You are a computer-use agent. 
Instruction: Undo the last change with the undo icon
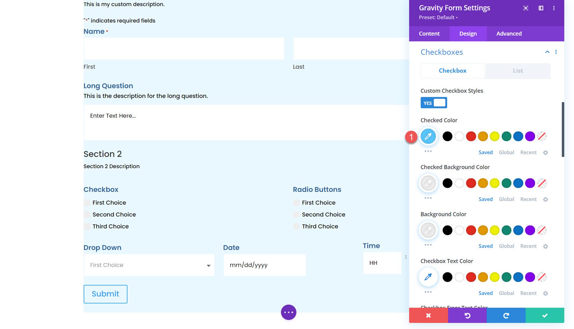coord(467,316)
